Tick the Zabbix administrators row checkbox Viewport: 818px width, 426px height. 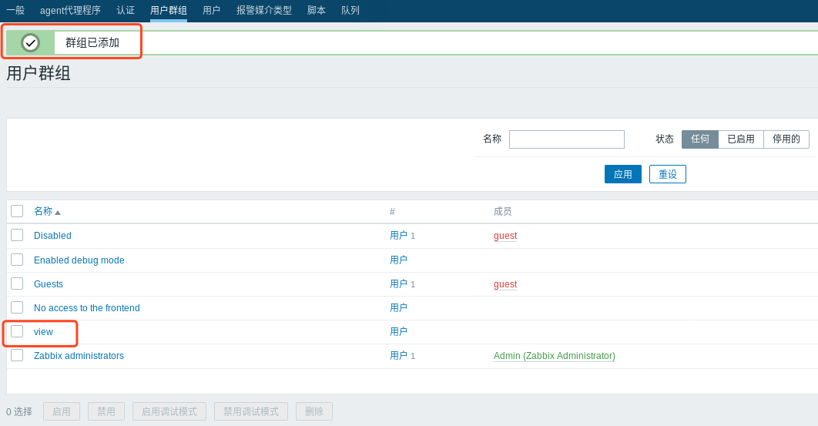[17, 355]
